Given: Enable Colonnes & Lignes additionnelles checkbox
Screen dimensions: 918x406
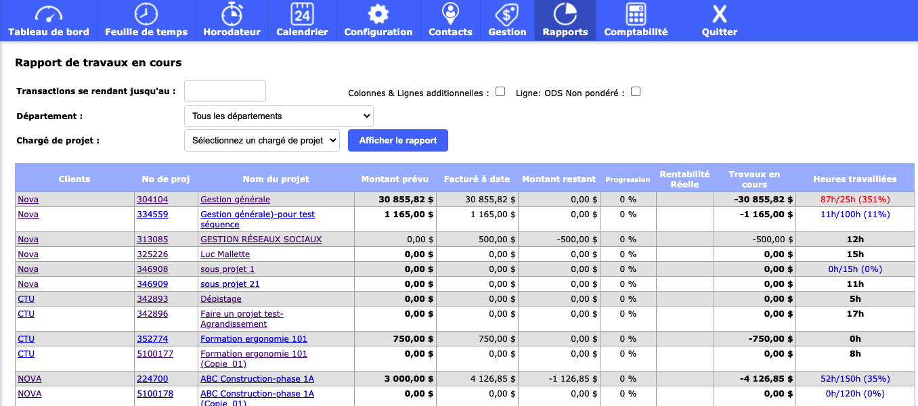Looking at the screenshot, I should pos(500,91).
